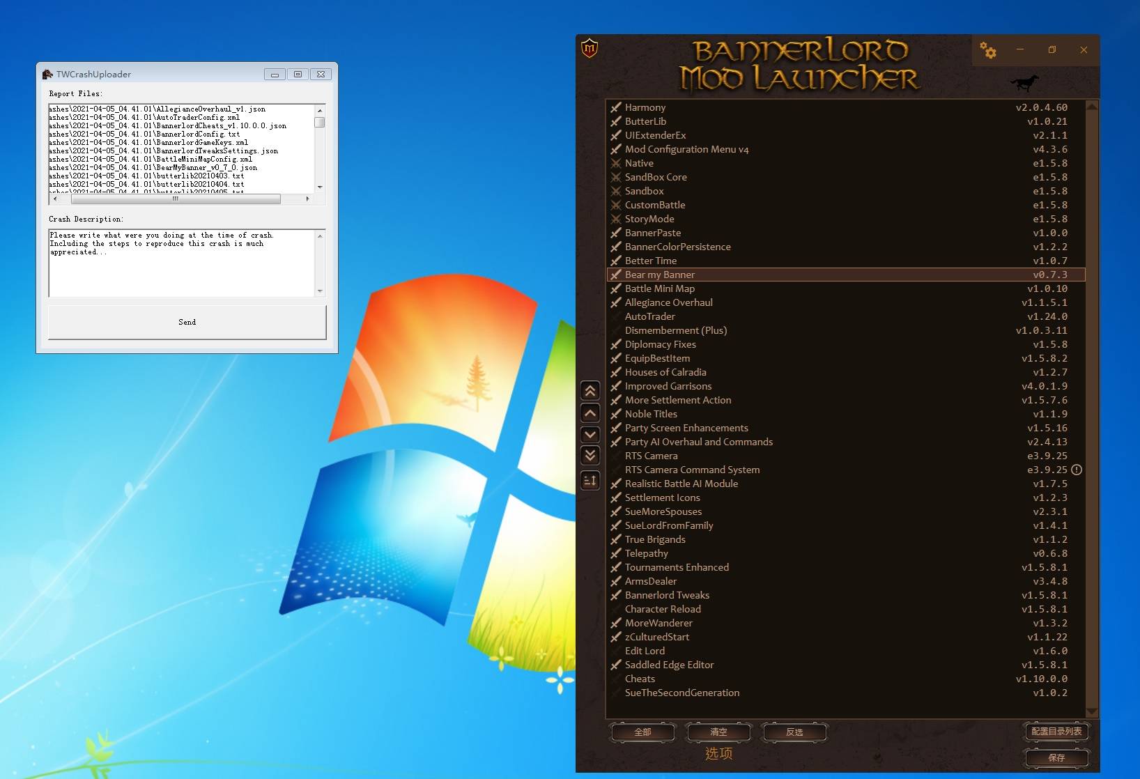Viewport: 1140px width, 779px height.
Task: Open the 配置目录列表 config list button
Action: [1056, 732]
